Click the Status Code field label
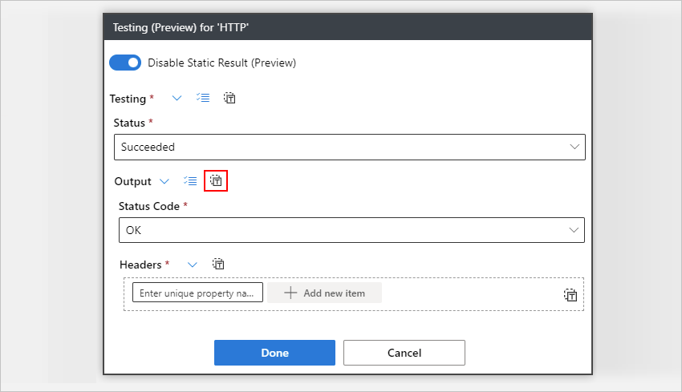This screenshot has width=682, height=392. [x=150, y=206]
